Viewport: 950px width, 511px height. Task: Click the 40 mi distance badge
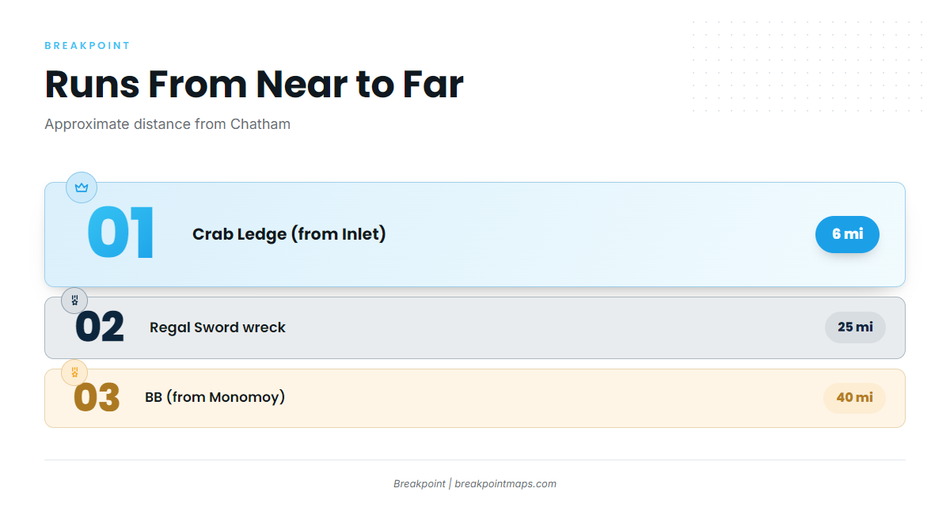pyautogui.click(x=855, y=398)
